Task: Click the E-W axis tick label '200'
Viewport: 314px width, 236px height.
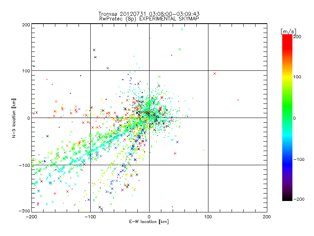Action: tap(267, 217)
